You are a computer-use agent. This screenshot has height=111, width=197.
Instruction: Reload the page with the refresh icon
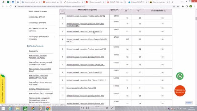(10, 6)
